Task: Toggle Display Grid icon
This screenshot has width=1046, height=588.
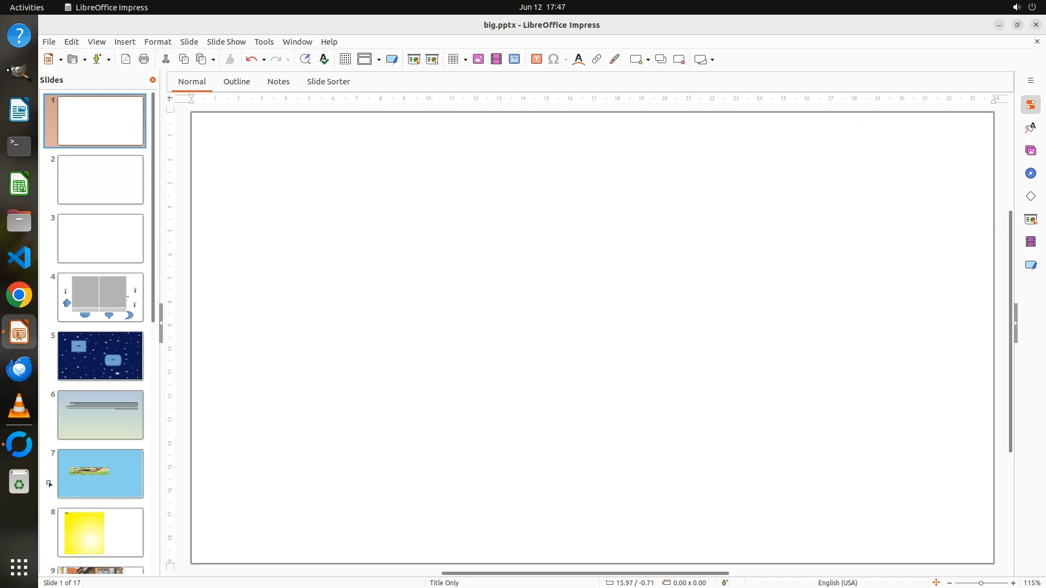Action: pos(345,59)
